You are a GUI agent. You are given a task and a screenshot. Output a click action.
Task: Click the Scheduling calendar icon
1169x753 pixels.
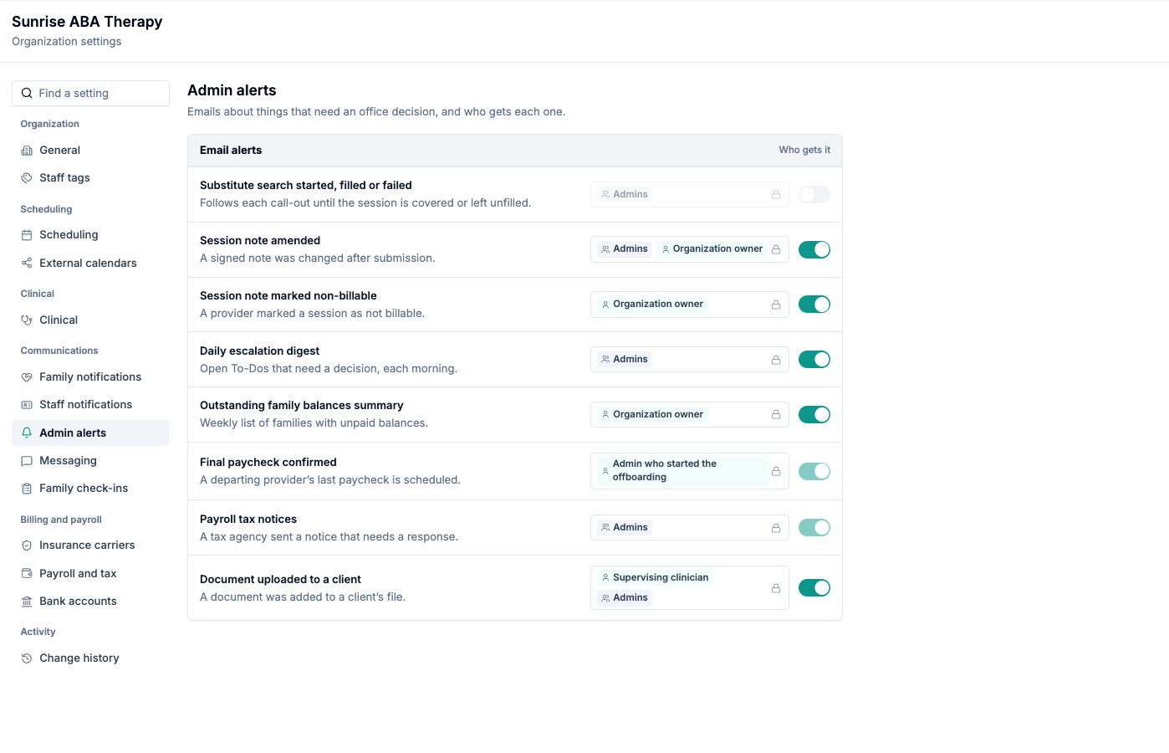click(27, 235)
